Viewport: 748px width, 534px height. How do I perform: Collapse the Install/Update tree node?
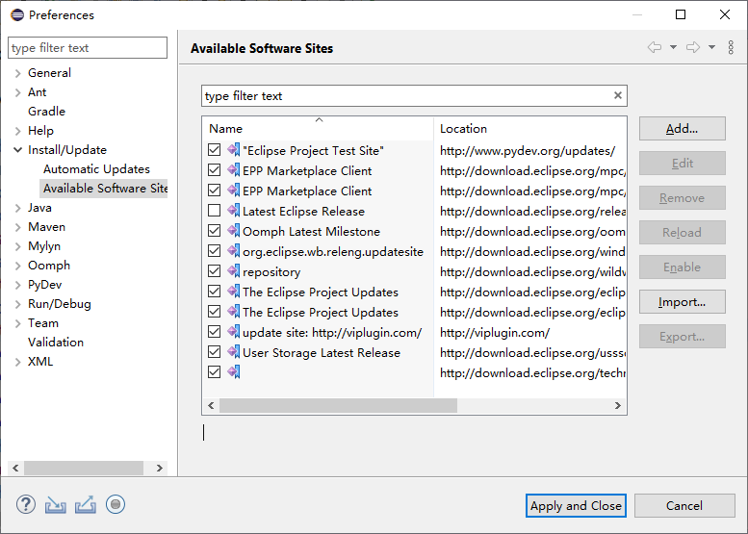[18, 150]
